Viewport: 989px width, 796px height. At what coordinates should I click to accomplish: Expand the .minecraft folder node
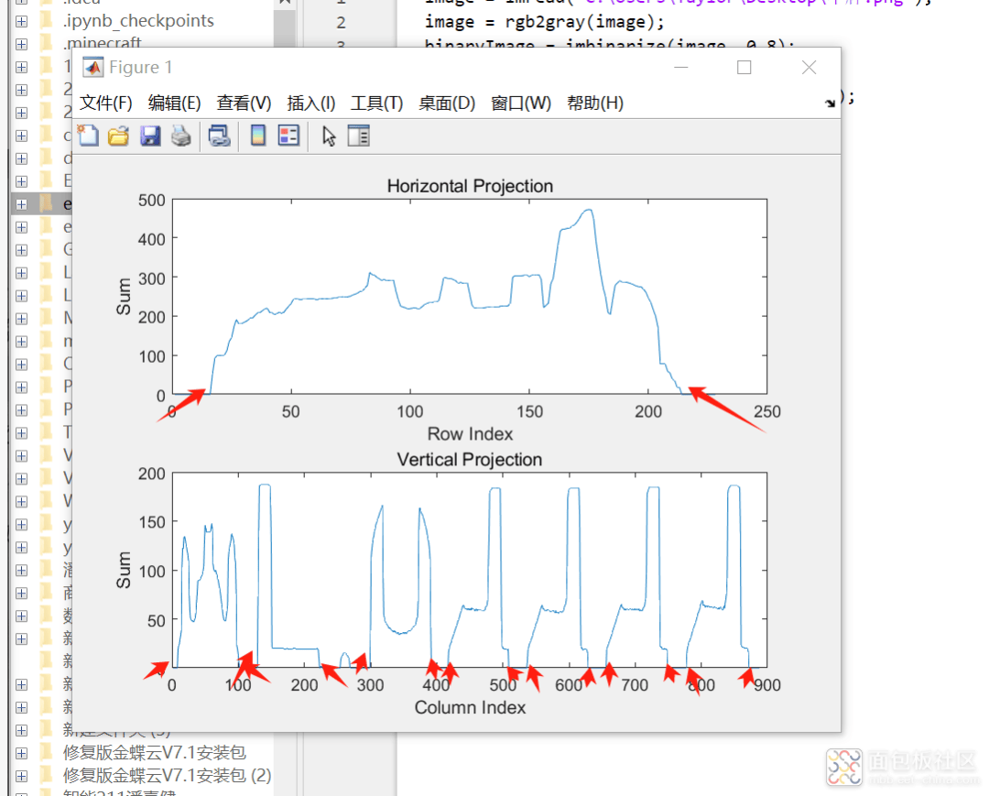[21, 43]
